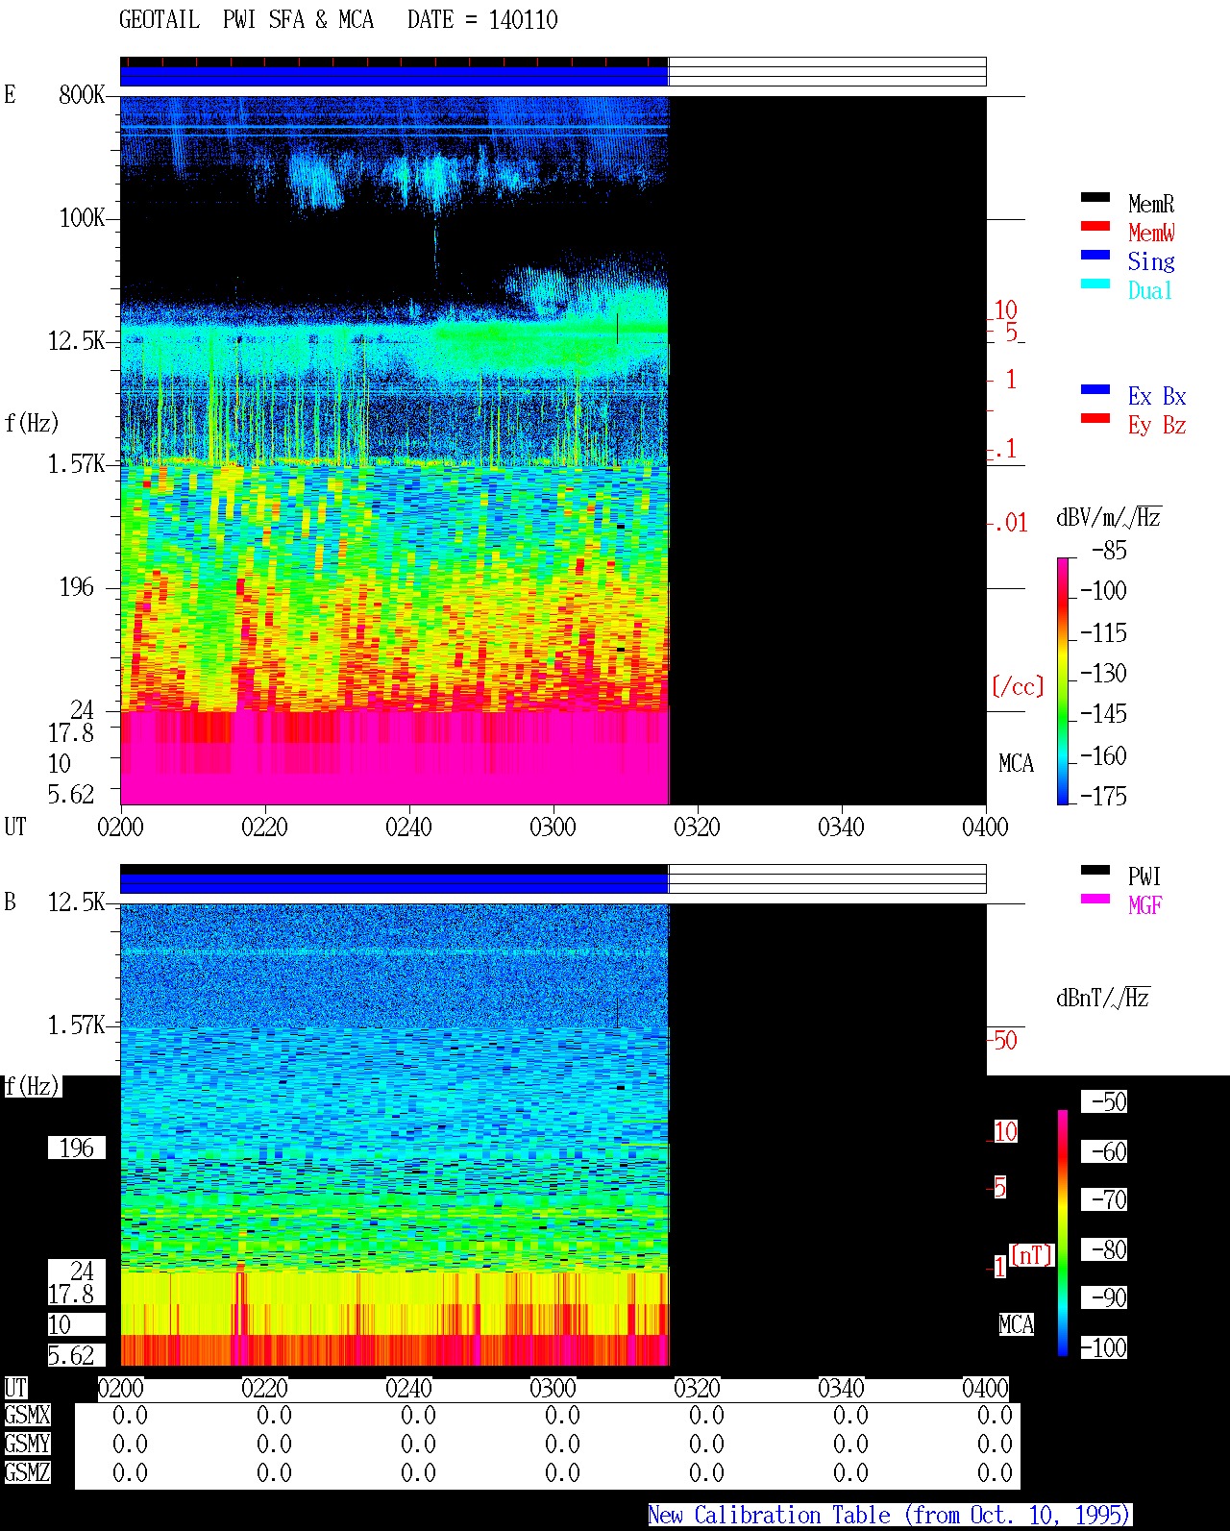Click the B-field spectrogram data area

[553, 1134]
